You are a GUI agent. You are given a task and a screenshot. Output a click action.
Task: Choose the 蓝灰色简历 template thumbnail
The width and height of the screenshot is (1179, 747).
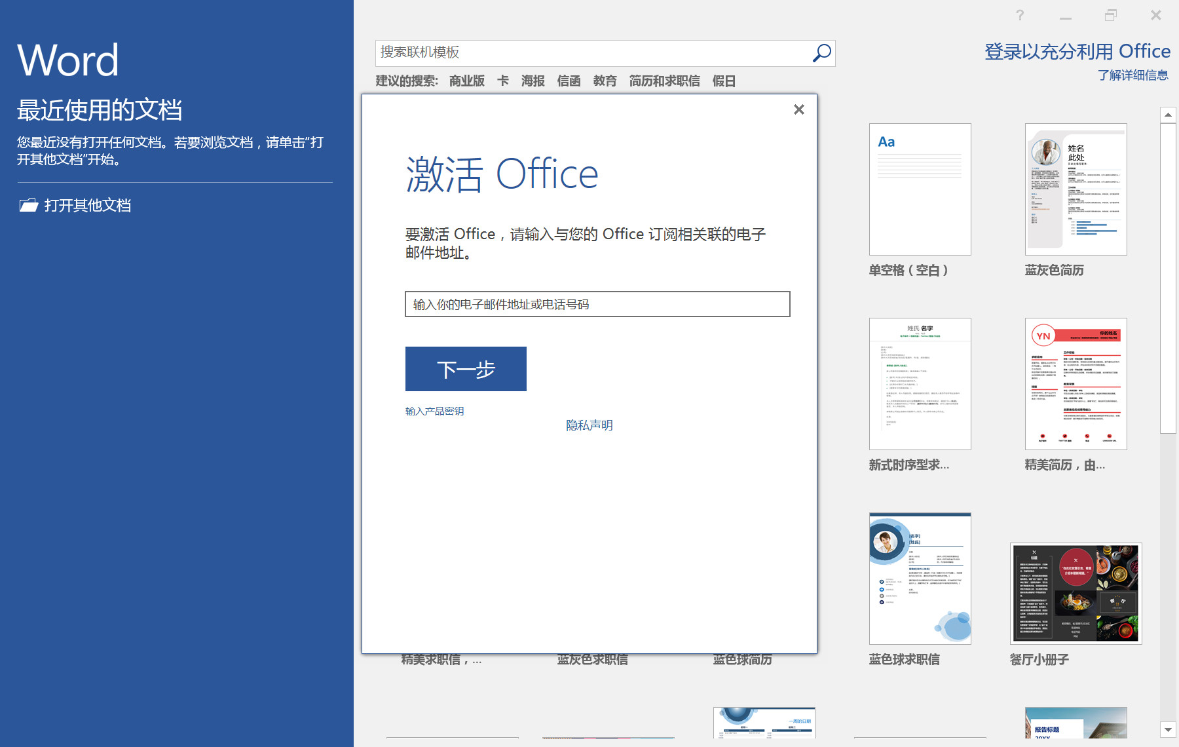(1076, 189)
